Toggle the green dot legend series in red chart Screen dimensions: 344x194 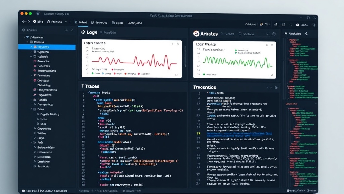(93, 74)
